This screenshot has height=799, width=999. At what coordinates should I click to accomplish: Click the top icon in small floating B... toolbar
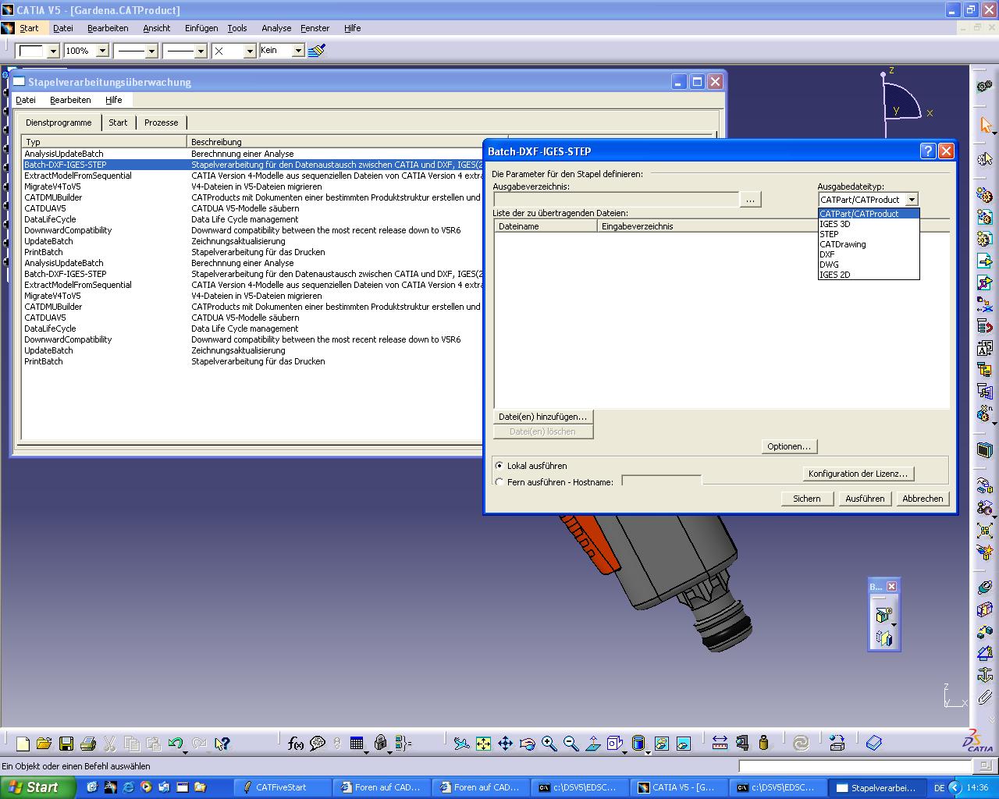coord(883,616)
